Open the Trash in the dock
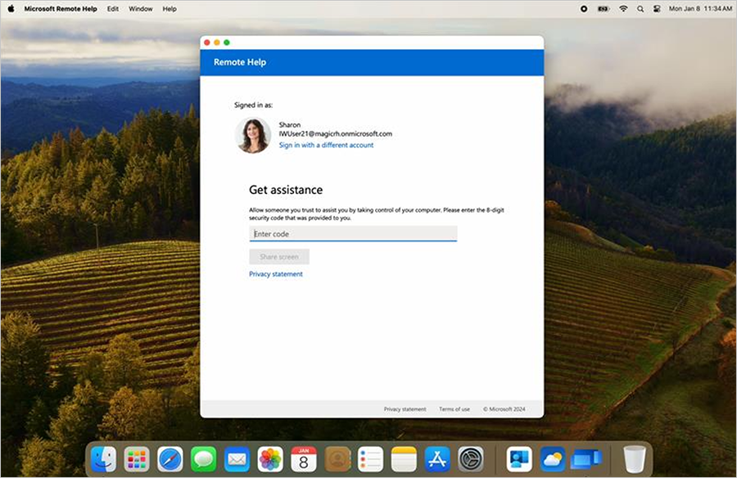The height and width of the screenshot is (478, 737). coord(634,458)
